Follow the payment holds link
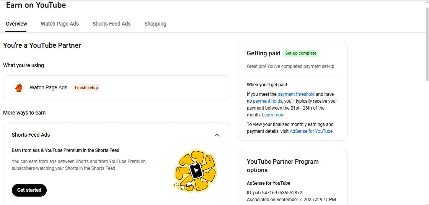This screenshot has height=205, width=429. (x=267, y=101)
